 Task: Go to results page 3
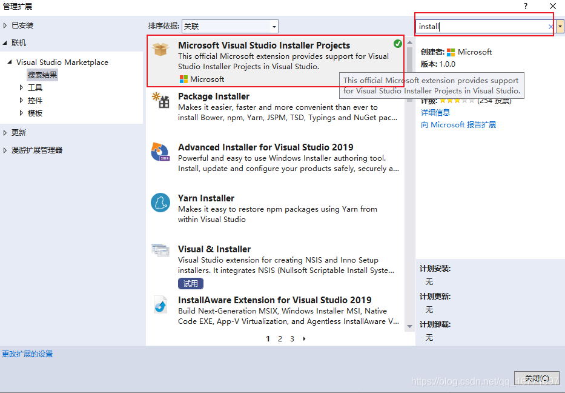(x=292, y=339)
